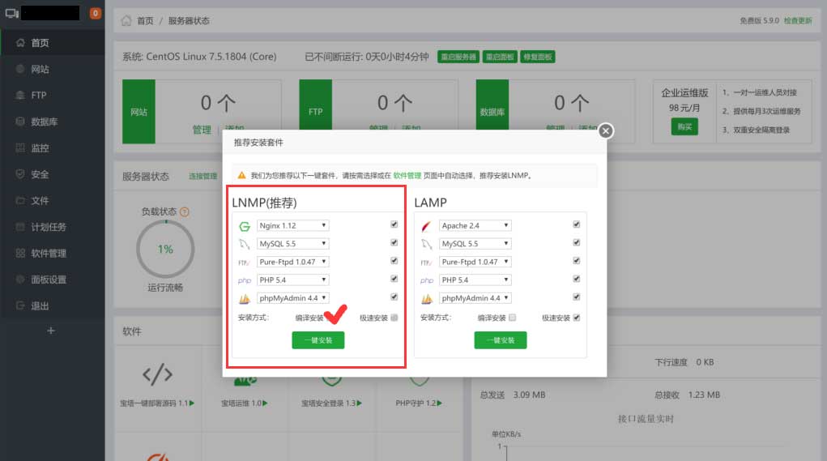This screenshot has height=461, width=827.
Task: Click the FTP sidebar icon
Action: coord(20,95)
